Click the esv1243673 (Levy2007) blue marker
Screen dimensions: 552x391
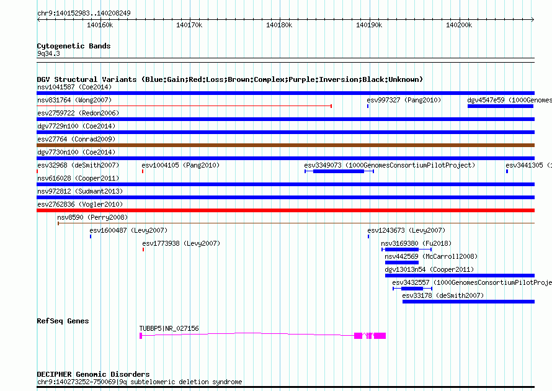tap(368, 236)
